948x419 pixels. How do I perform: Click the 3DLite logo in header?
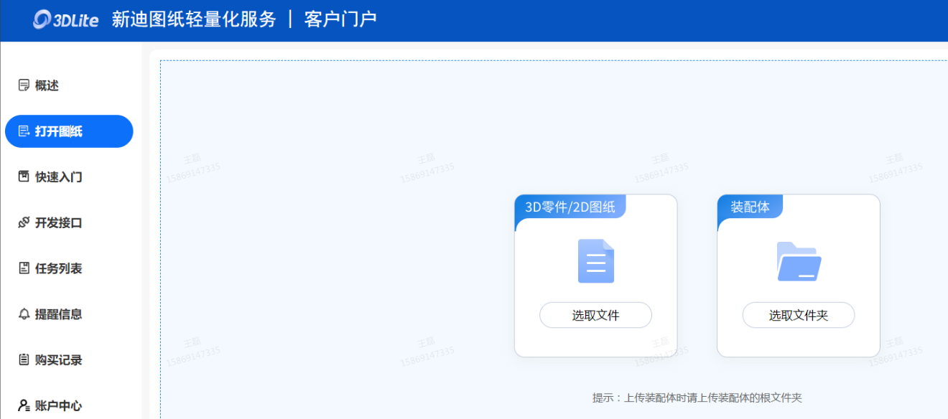(x=65, y=20)
